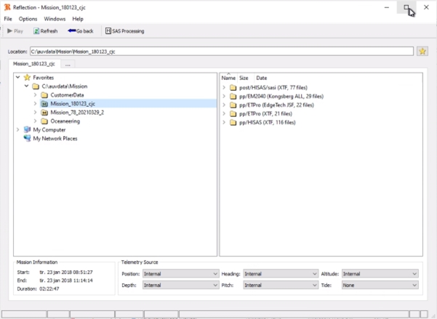The width and height of the screenshot is (437, 319).
Task: Click the CustomerData folder icon
Action: [x=44, y=95]
